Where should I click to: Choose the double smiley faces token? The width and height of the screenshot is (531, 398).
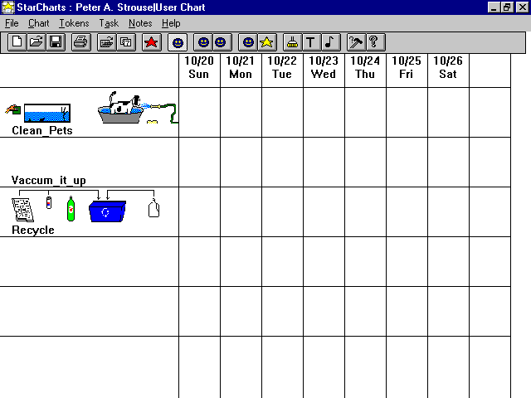pyautogui.click(x=212, y=41)
